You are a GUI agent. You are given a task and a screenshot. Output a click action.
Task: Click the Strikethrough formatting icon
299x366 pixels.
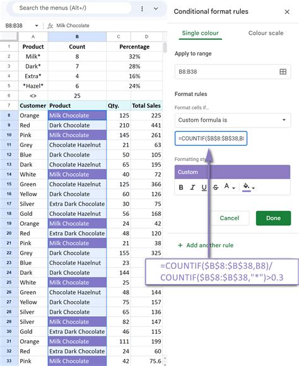pos(216,187)
